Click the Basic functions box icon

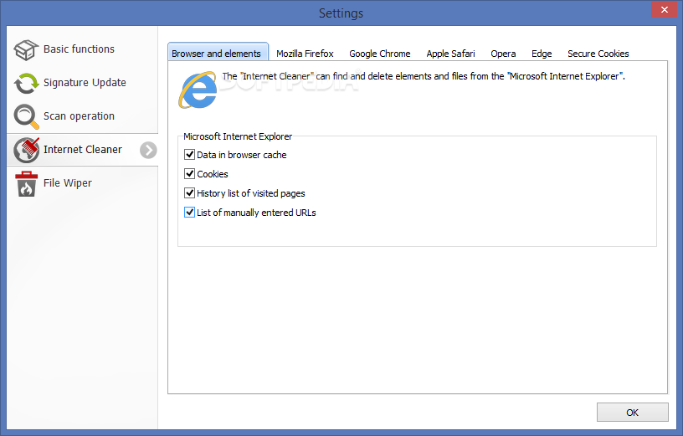(26, 49)
